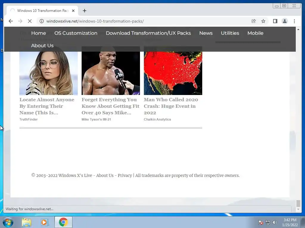Open the Mobile menu item
The width and height of the screenshot is (305, 228).
(x=255, y=33)
